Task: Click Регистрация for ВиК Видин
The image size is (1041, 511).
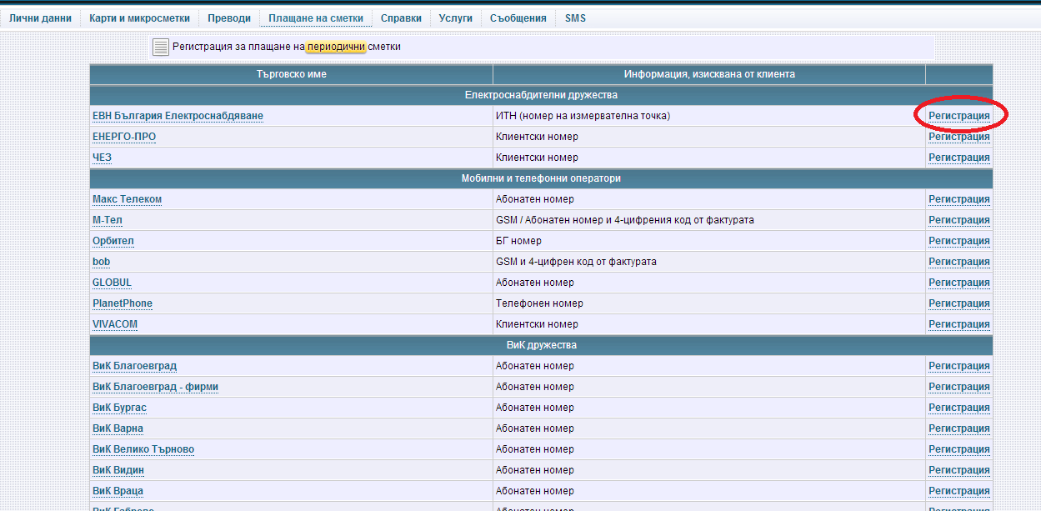Action: tap(959, 470)
